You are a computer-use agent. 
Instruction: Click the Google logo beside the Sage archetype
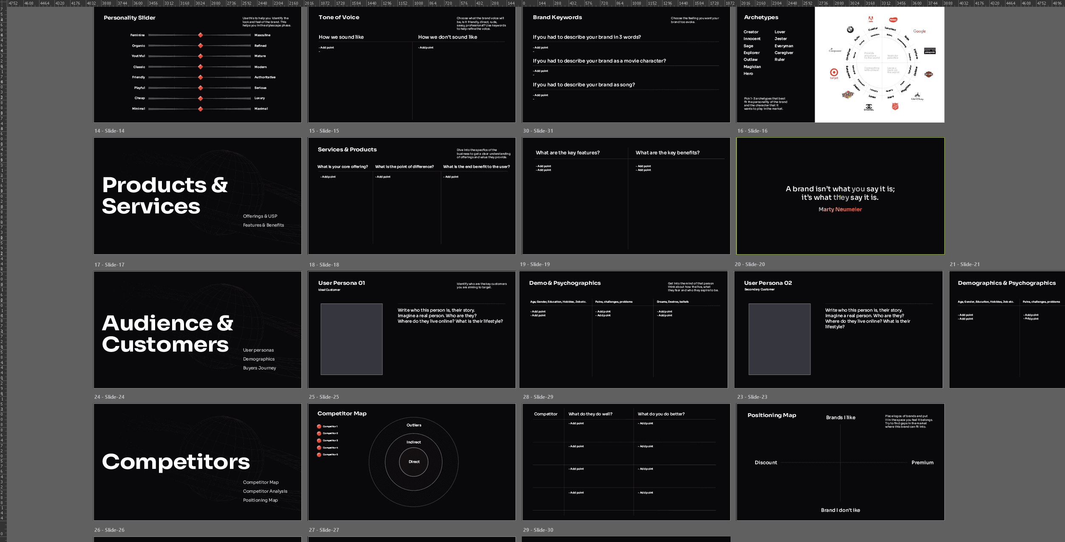click(x=919, y=31)
